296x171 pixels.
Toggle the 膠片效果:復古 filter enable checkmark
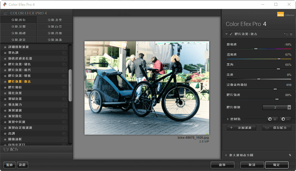(231, 34)
